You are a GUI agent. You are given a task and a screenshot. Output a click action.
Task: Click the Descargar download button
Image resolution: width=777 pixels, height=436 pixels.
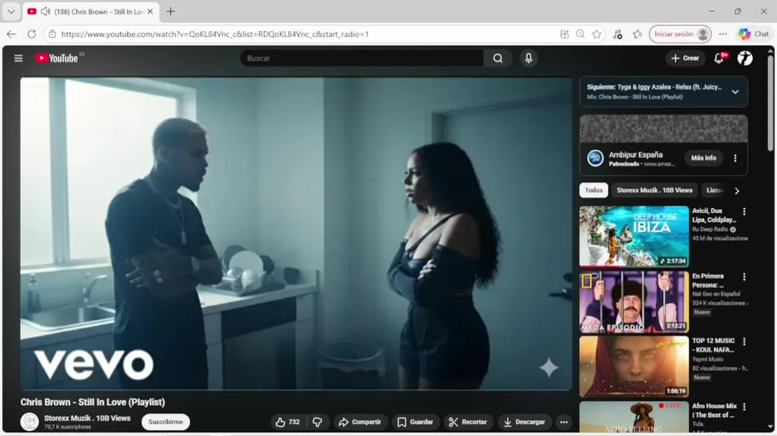coord(524,422)
